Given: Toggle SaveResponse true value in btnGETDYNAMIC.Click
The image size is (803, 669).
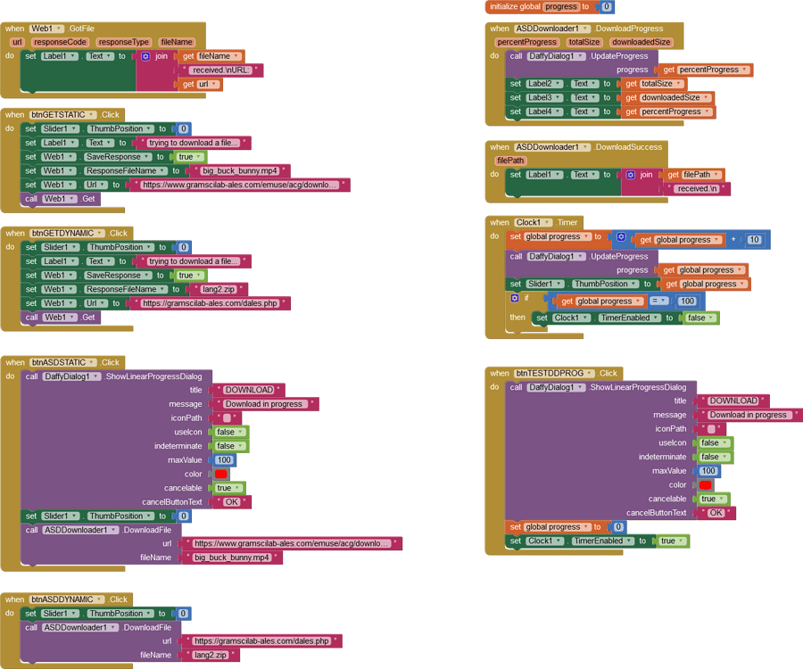Looking at the screenshot, I should 191,276.
